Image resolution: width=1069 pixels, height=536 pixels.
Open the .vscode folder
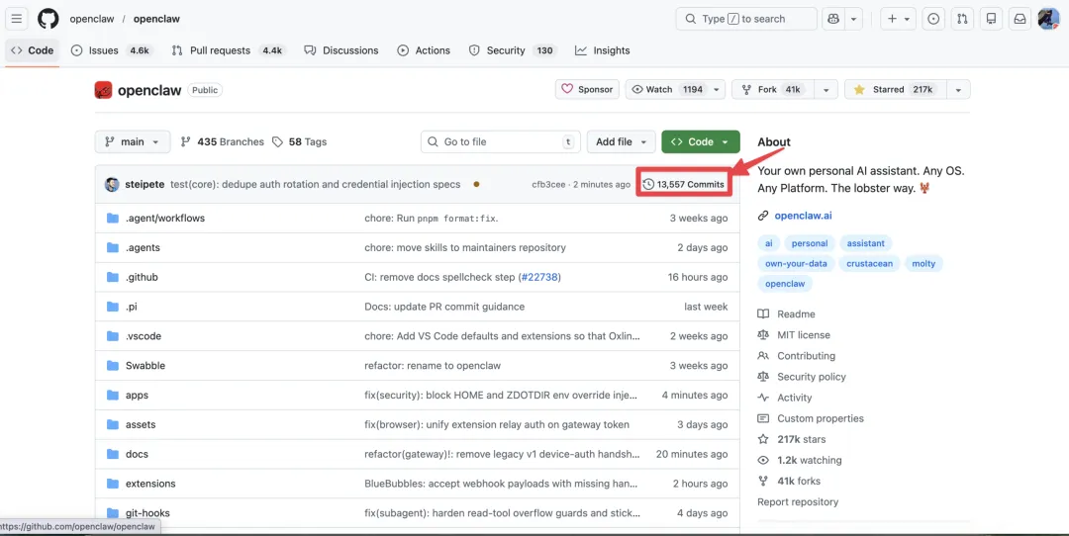pyautogui.click(x=144, y=336)
